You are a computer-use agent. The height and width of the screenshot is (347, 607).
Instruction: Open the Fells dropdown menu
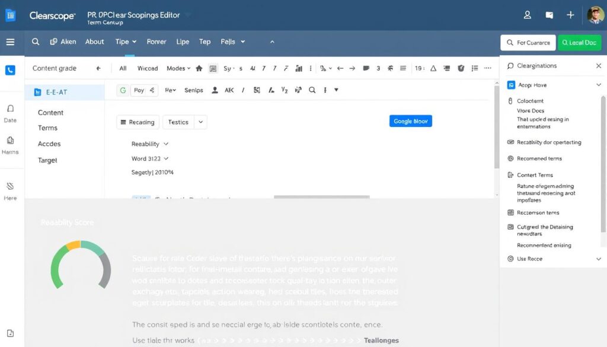point(232,42)
